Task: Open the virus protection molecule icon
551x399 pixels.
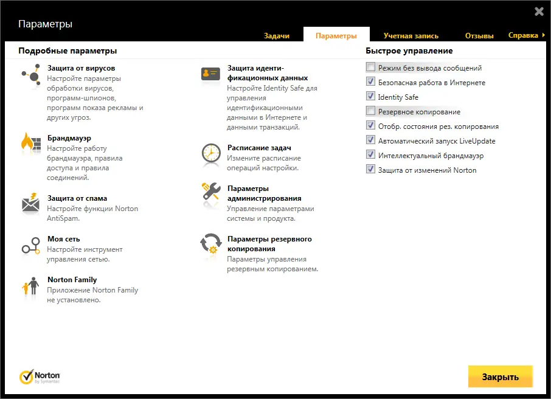Action: coord(31,75)
